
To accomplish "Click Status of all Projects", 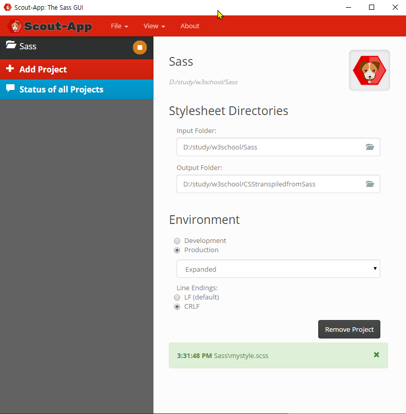I will pyautogui.click(x=61, y=89).
